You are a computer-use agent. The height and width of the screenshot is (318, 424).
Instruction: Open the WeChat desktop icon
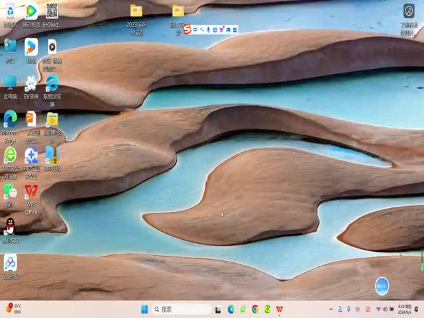(x=11, y=191)
